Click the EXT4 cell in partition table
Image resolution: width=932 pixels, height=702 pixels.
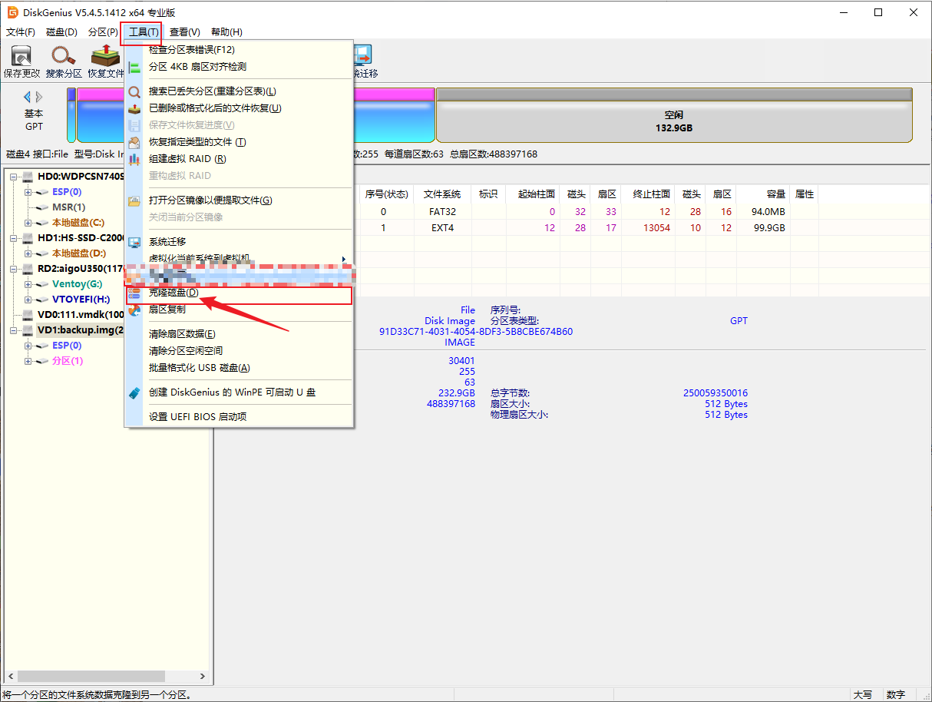click(x=442, y=228)
